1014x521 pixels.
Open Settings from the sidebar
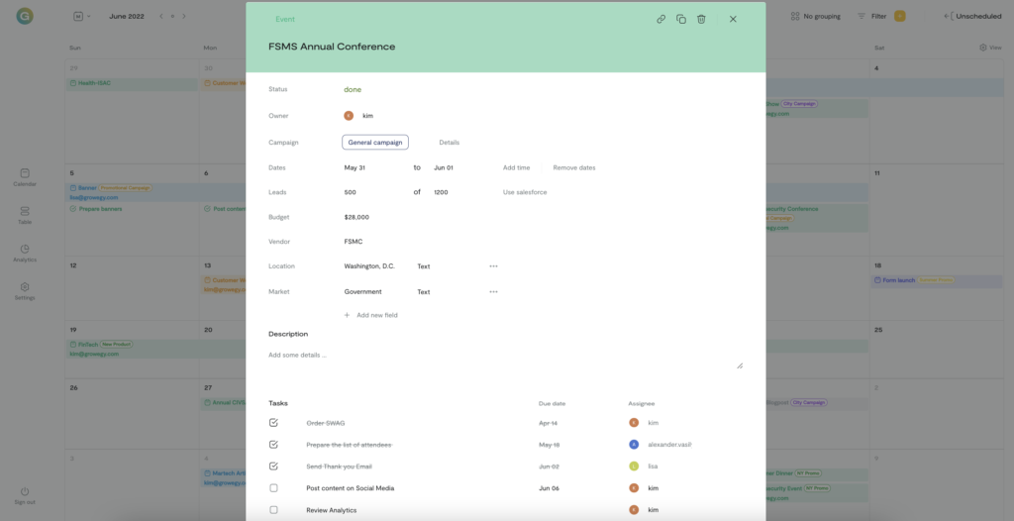coord(25,290)
